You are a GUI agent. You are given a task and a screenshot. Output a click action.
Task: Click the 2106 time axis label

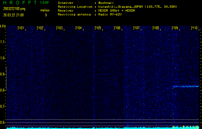pos(117,28)
